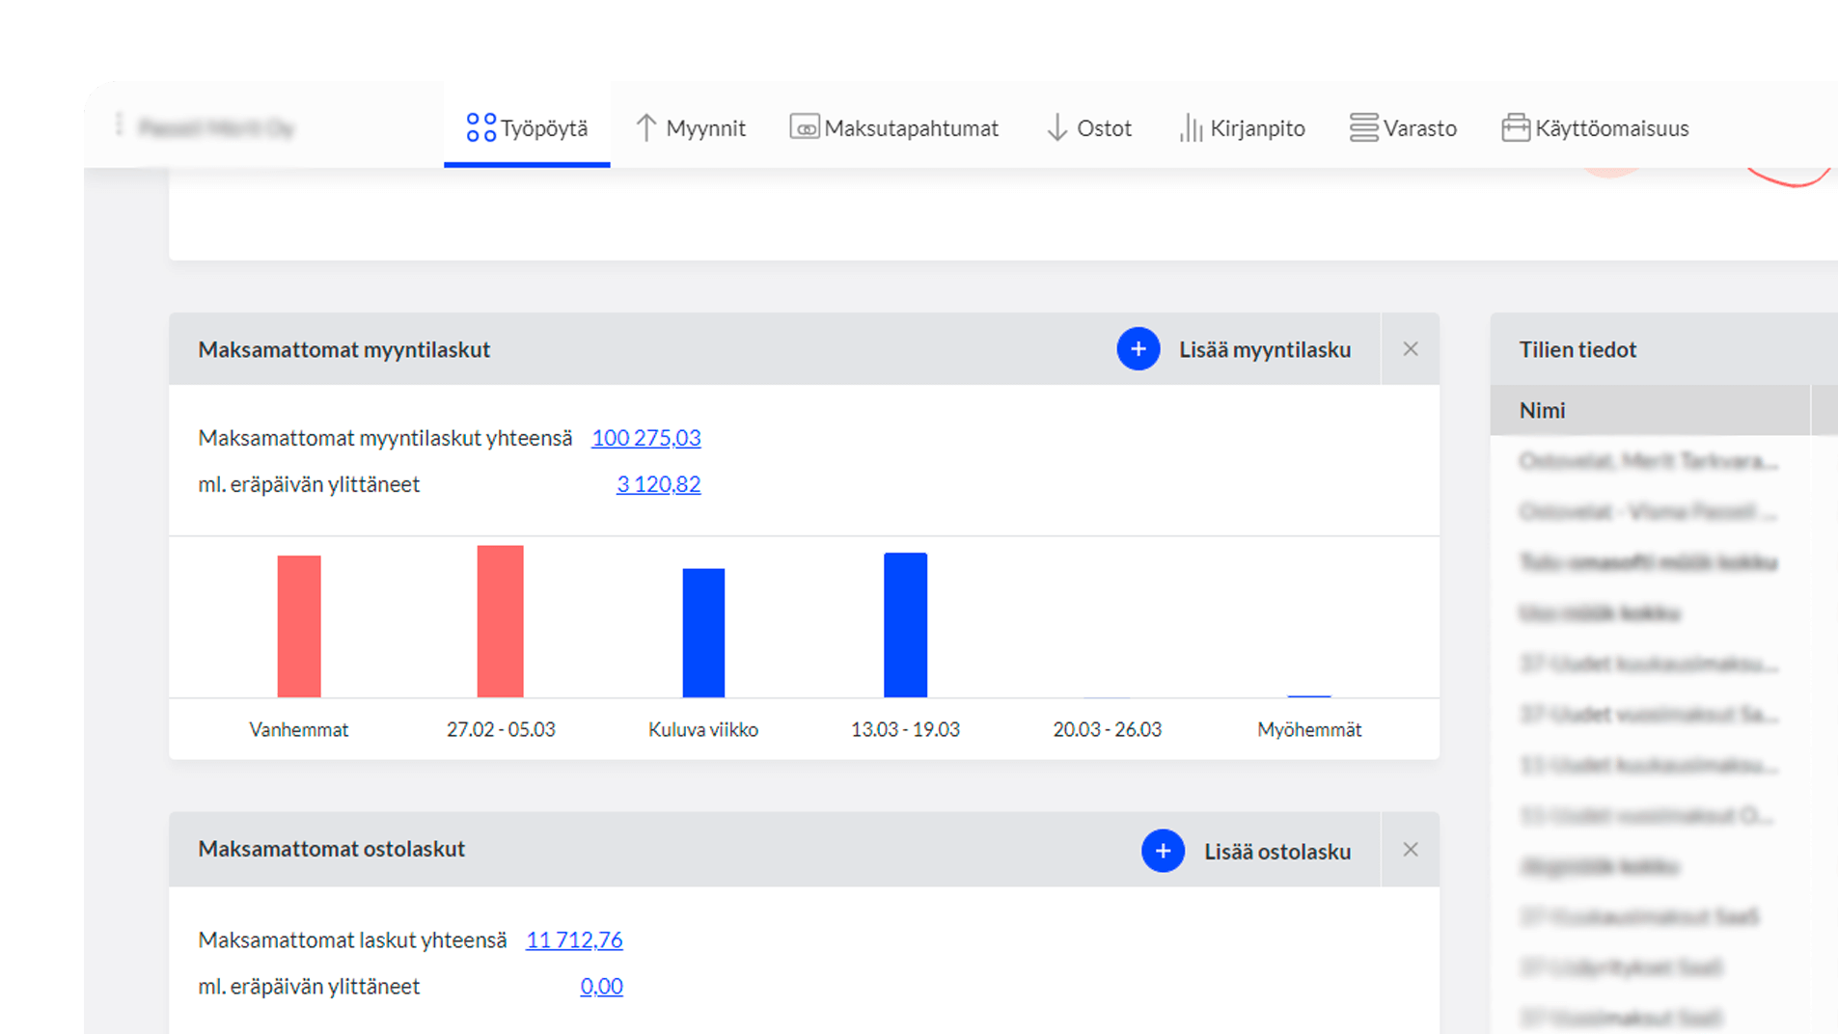Viewport: 1838px width, 1034px height.
Task: Click the blue 13.03 - 19.03 bar
Action: pos(906,625)
